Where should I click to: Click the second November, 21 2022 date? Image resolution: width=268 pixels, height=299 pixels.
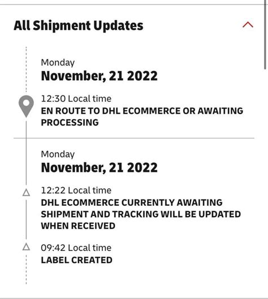[x=99, y=168]
